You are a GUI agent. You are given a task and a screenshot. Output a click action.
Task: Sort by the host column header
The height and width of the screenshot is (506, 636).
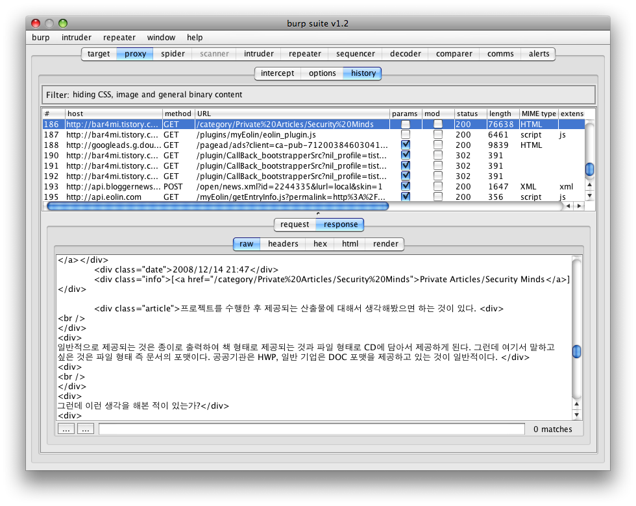click(x=114, y=114)
